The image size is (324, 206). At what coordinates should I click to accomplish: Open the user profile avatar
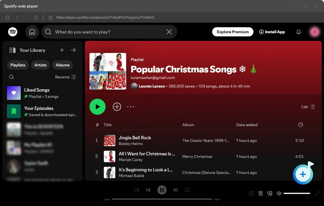tap(315, 32)
